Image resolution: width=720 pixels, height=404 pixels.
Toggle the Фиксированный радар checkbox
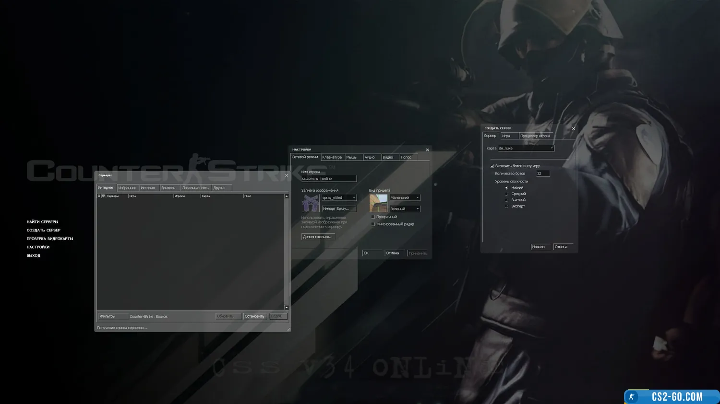pyautogui.click(x=373, y=224)
